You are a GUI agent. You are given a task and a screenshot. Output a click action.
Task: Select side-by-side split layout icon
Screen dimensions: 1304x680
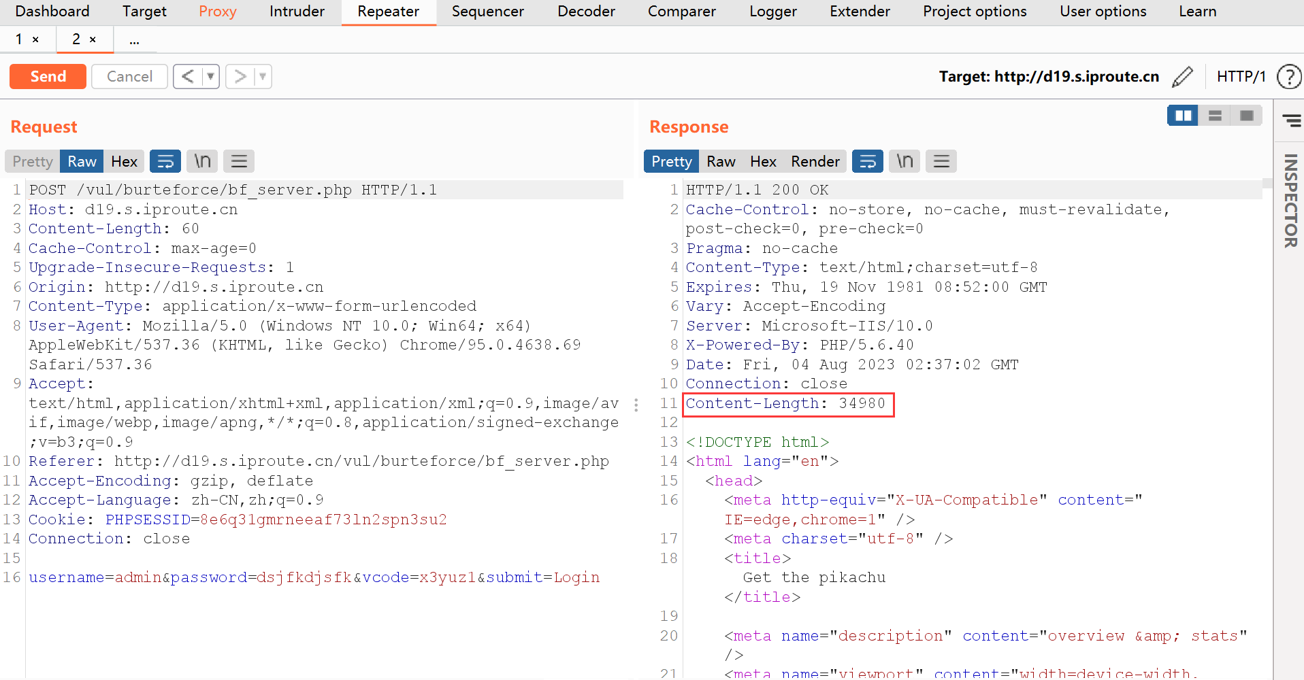pos(1183,116)
